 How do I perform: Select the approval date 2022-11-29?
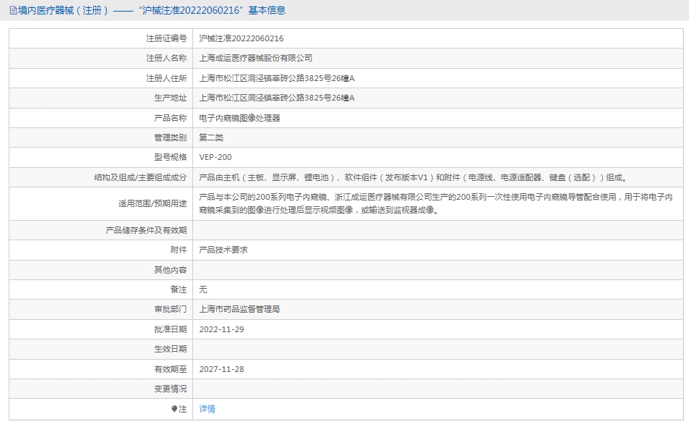click(221, 329)
